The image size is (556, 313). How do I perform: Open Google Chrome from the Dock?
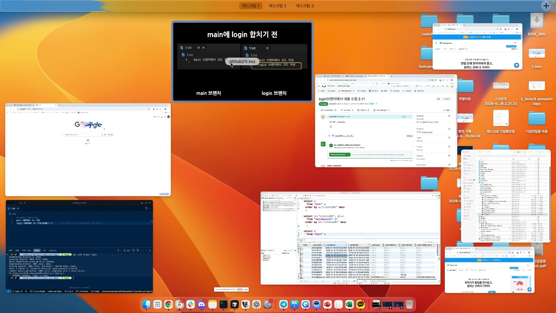(x=169, y=305)
